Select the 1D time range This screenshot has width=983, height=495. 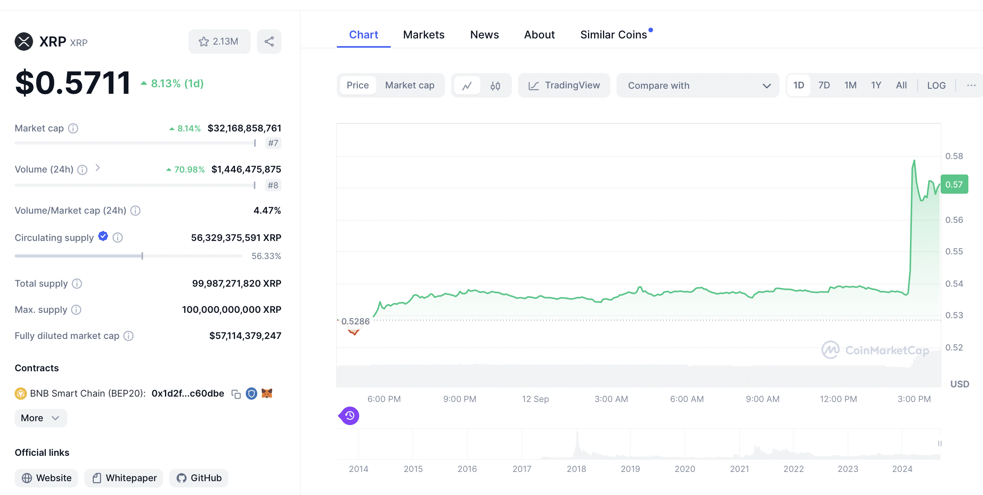pyautogui.click(x=799, y=85)
